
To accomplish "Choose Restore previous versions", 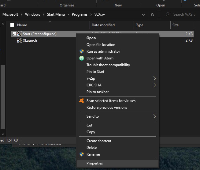I will coord(117,108).
